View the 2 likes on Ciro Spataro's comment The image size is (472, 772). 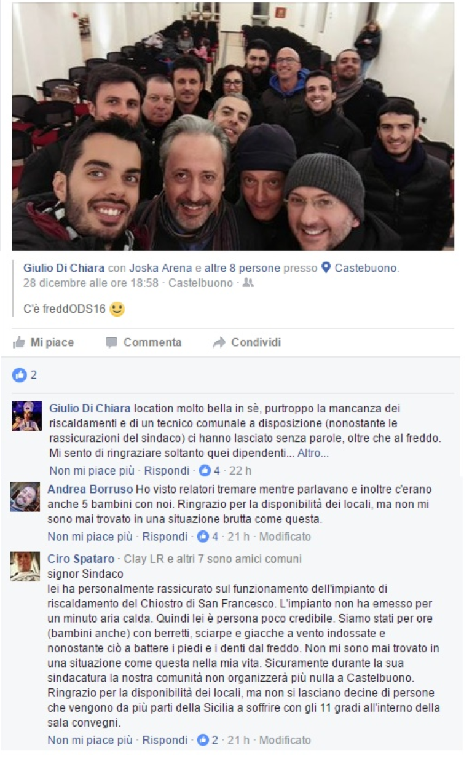point(208,740)
